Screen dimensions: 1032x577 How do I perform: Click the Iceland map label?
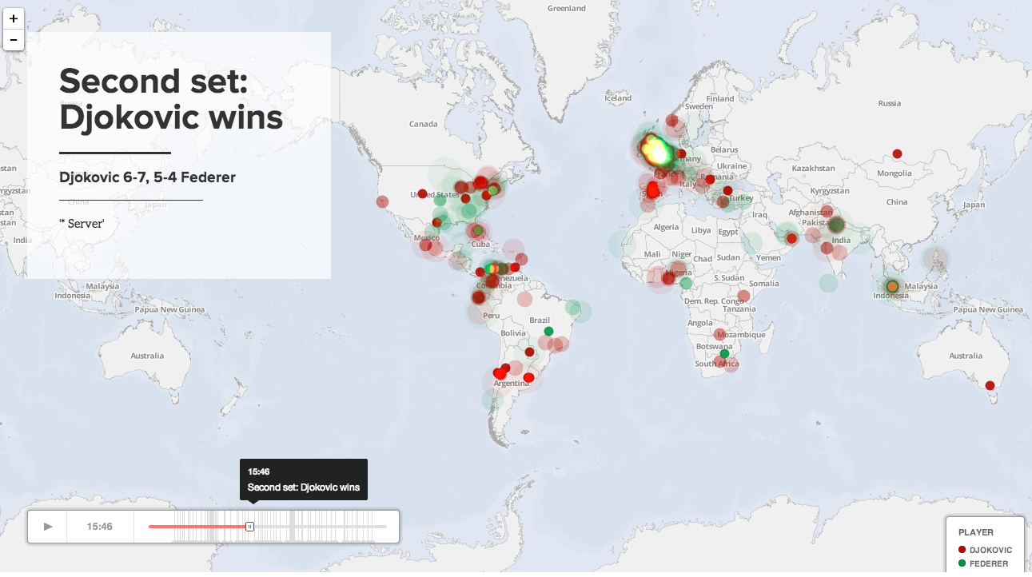[619, 98]
